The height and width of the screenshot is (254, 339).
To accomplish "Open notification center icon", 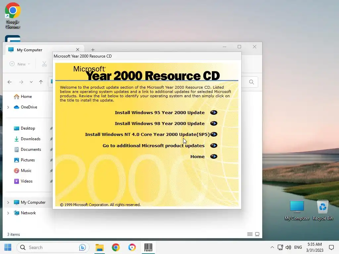I will tap(331, 247).
